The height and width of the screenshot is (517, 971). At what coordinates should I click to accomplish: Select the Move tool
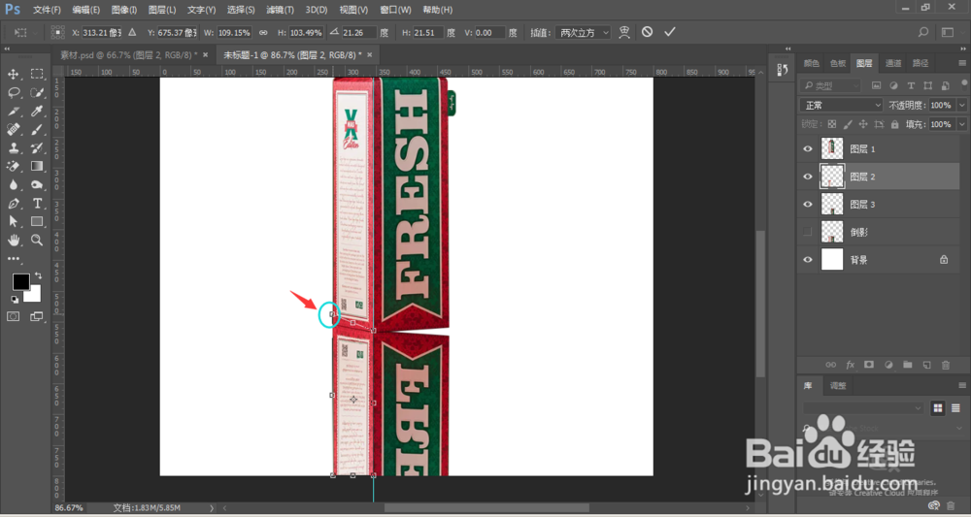tap(13, 75)
